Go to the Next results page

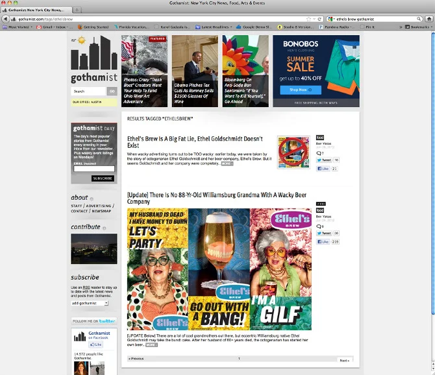tap(344, 360)
